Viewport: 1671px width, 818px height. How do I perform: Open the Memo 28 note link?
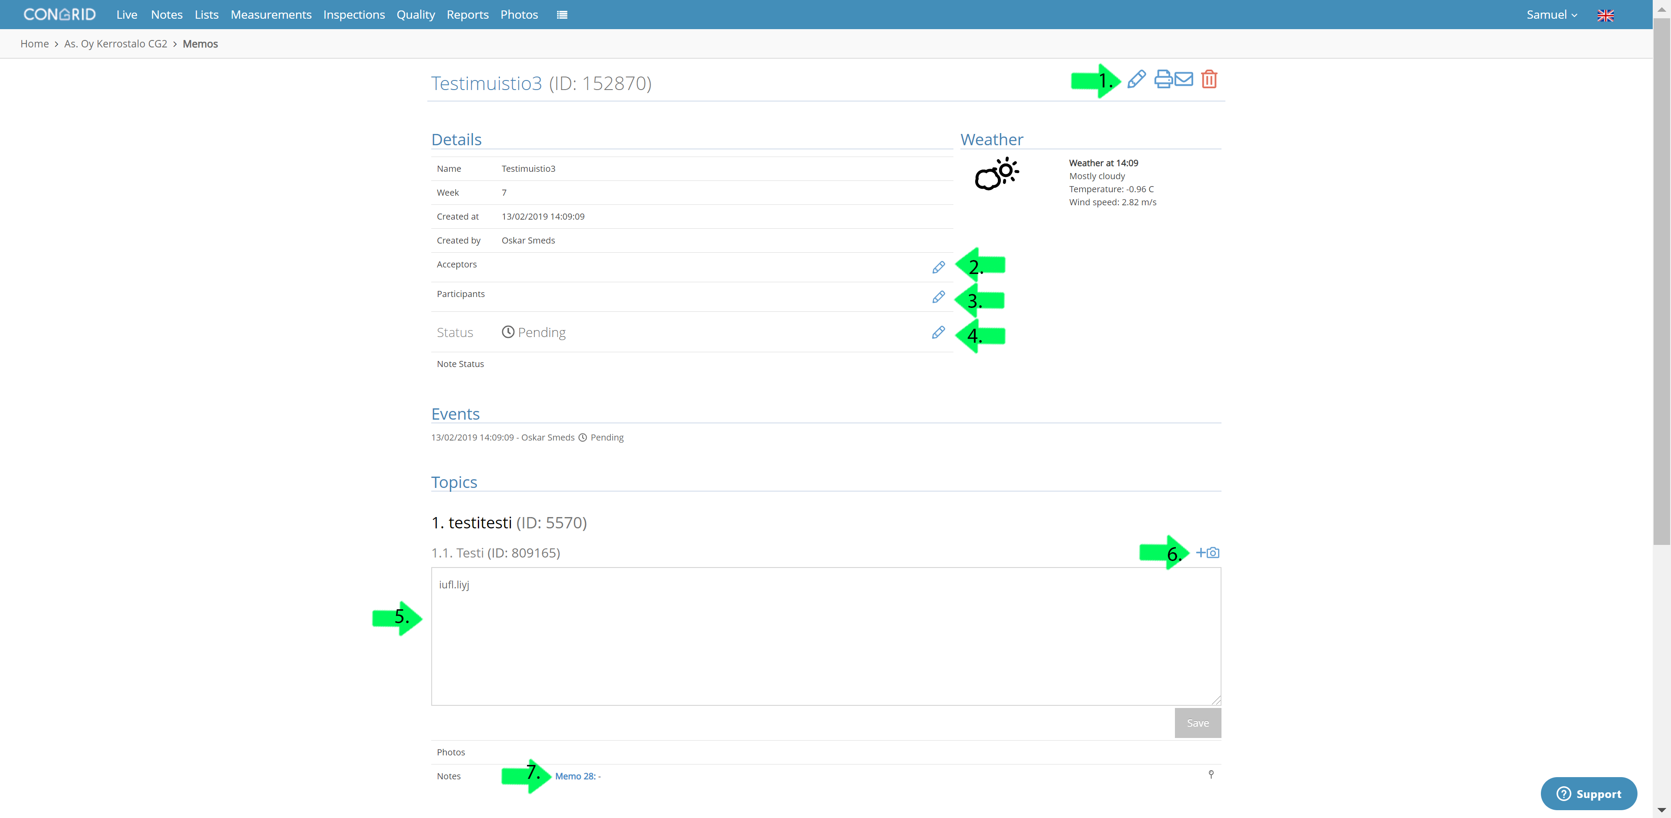click(x=578, y=776)
